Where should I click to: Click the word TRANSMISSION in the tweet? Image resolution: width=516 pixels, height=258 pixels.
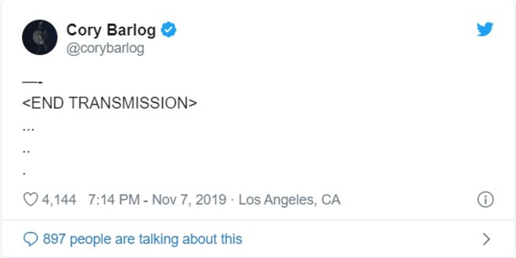[128, 103]
